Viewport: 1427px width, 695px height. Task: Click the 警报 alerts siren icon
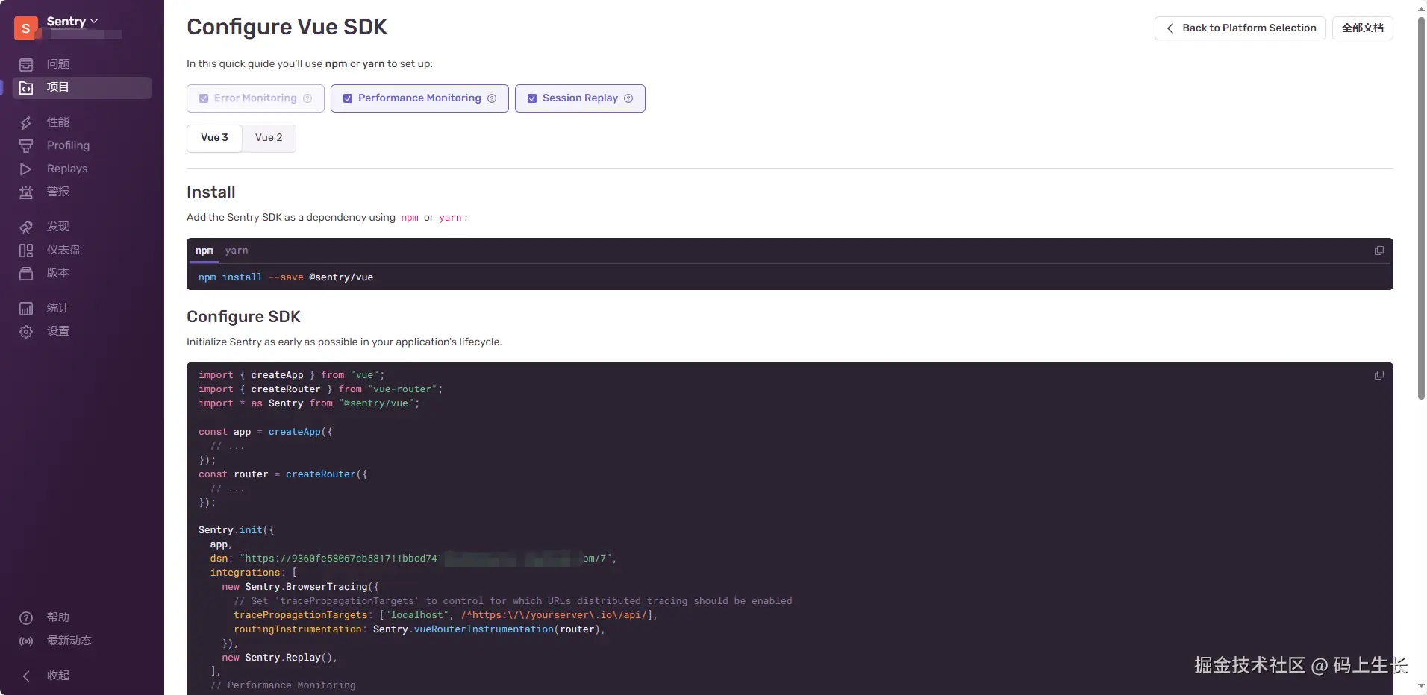tap(26, 192)
